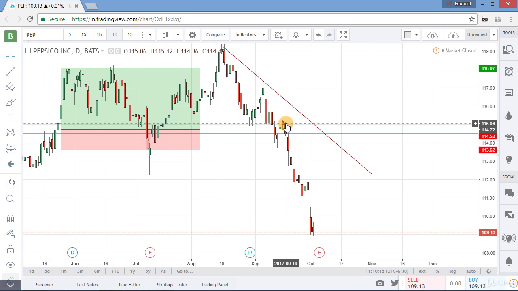Open the alerts clock panel
518x291 pixels.
[509, 72]
